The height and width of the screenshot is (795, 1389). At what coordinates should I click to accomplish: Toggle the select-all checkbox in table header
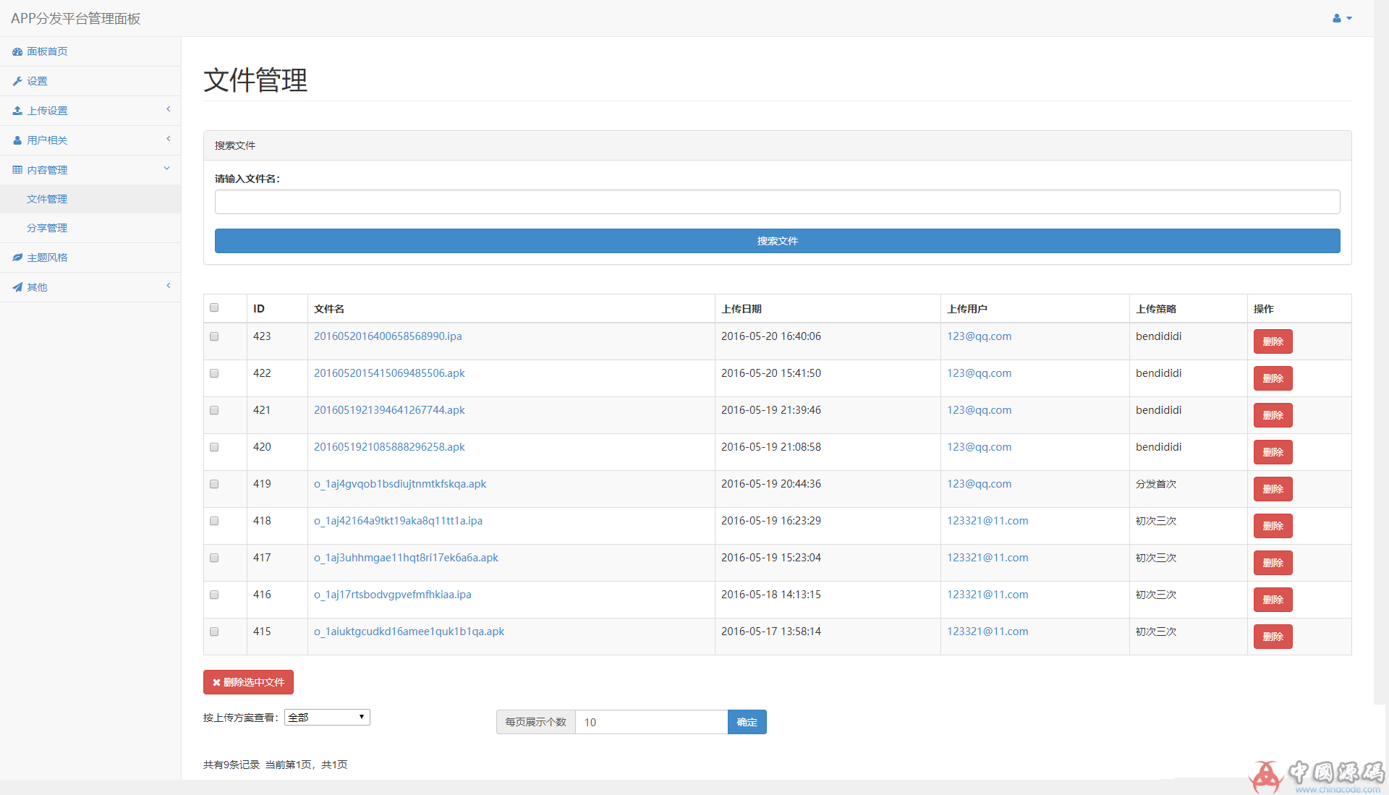(x=214, y=307)
